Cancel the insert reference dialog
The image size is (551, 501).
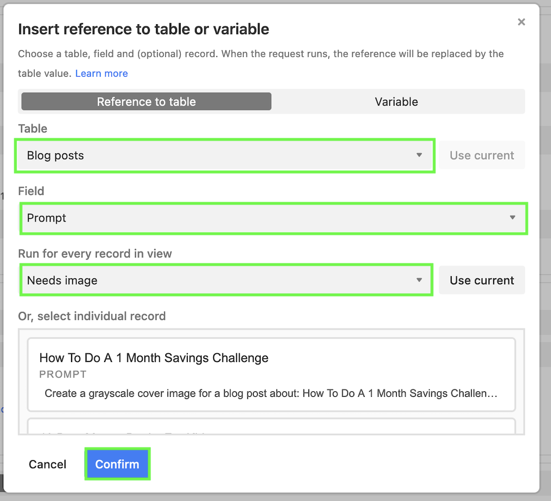(47, 464)
